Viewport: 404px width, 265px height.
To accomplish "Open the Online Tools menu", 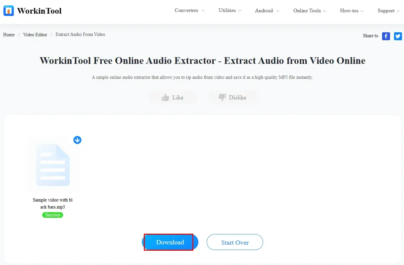I will 309,11.
